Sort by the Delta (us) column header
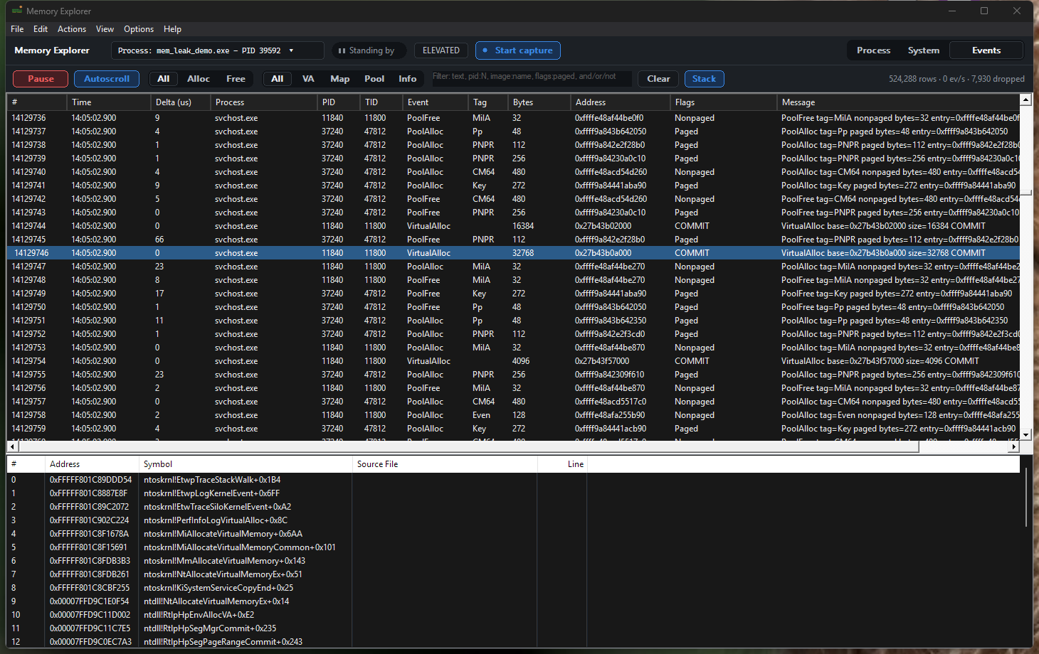Viewport: 1039px width, 654px height. [181, 102]
